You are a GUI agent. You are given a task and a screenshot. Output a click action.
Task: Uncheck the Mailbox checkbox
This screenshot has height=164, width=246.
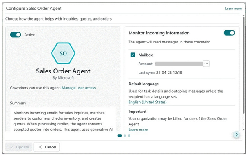[133, 55]
